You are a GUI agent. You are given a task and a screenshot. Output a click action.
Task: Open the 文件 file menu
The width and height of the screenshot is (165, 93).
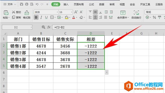(10, 4)
